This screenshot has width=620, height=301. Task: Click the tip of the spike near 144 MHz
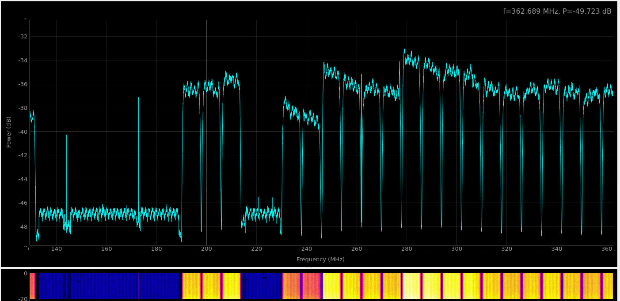tap(66, 135)
